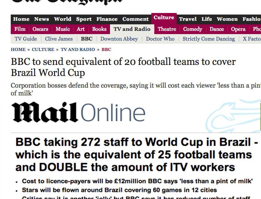
Task: Click HOME breadcrumb link
Action: [x=18, y=49]
